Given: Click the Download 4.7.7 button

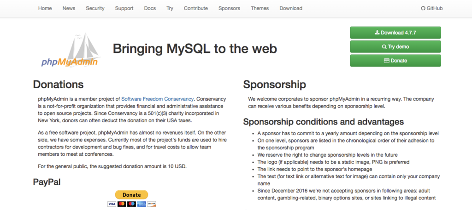Looking at the screenshot, I should point(395,33).
